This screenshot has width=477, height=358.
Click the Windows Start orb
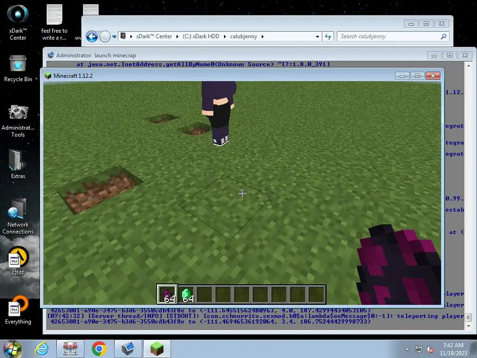[12, 349]
